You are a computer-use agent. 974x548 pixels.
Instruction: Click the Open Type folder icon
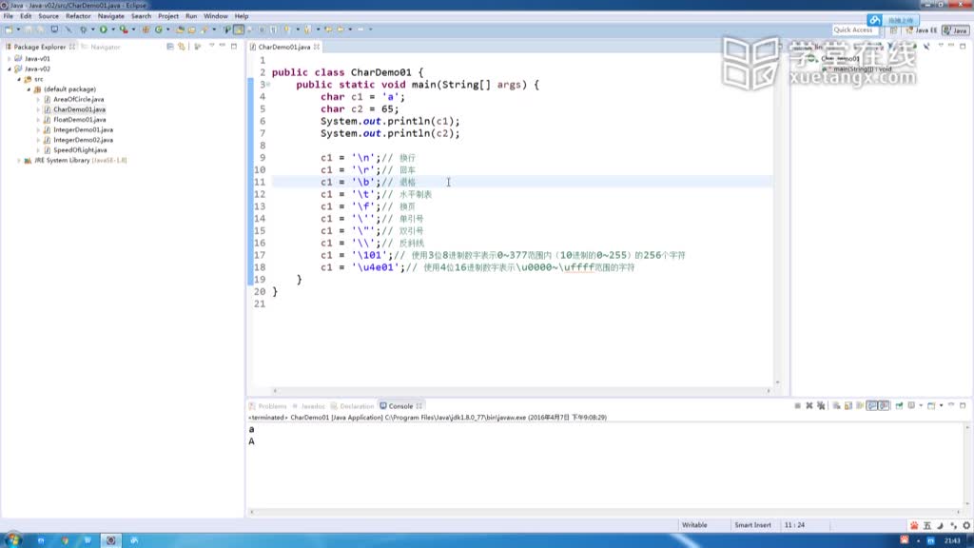[x=180, y=29]
